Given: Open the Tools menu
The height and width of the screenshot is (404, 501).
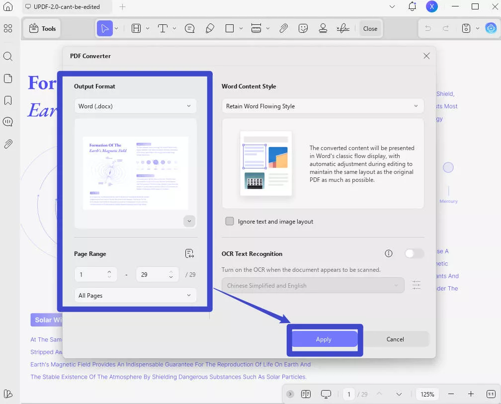Looking at the screenshot, I should pyautogui.click(x=42, y=28).
